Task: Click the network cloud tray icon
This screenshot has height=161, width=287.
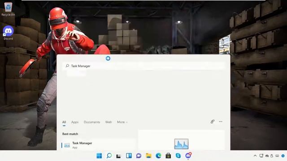Action: (x=267, y=156)
